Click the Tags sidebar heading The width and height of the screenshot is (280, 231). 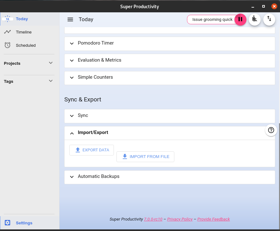(x=9, y=82)
